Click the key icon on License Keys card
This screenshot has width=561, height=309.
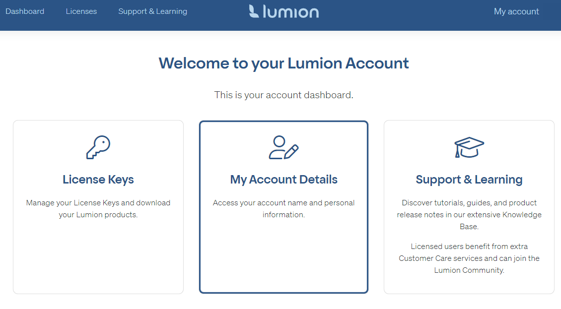pyautogui.click(x=98, y=146)
